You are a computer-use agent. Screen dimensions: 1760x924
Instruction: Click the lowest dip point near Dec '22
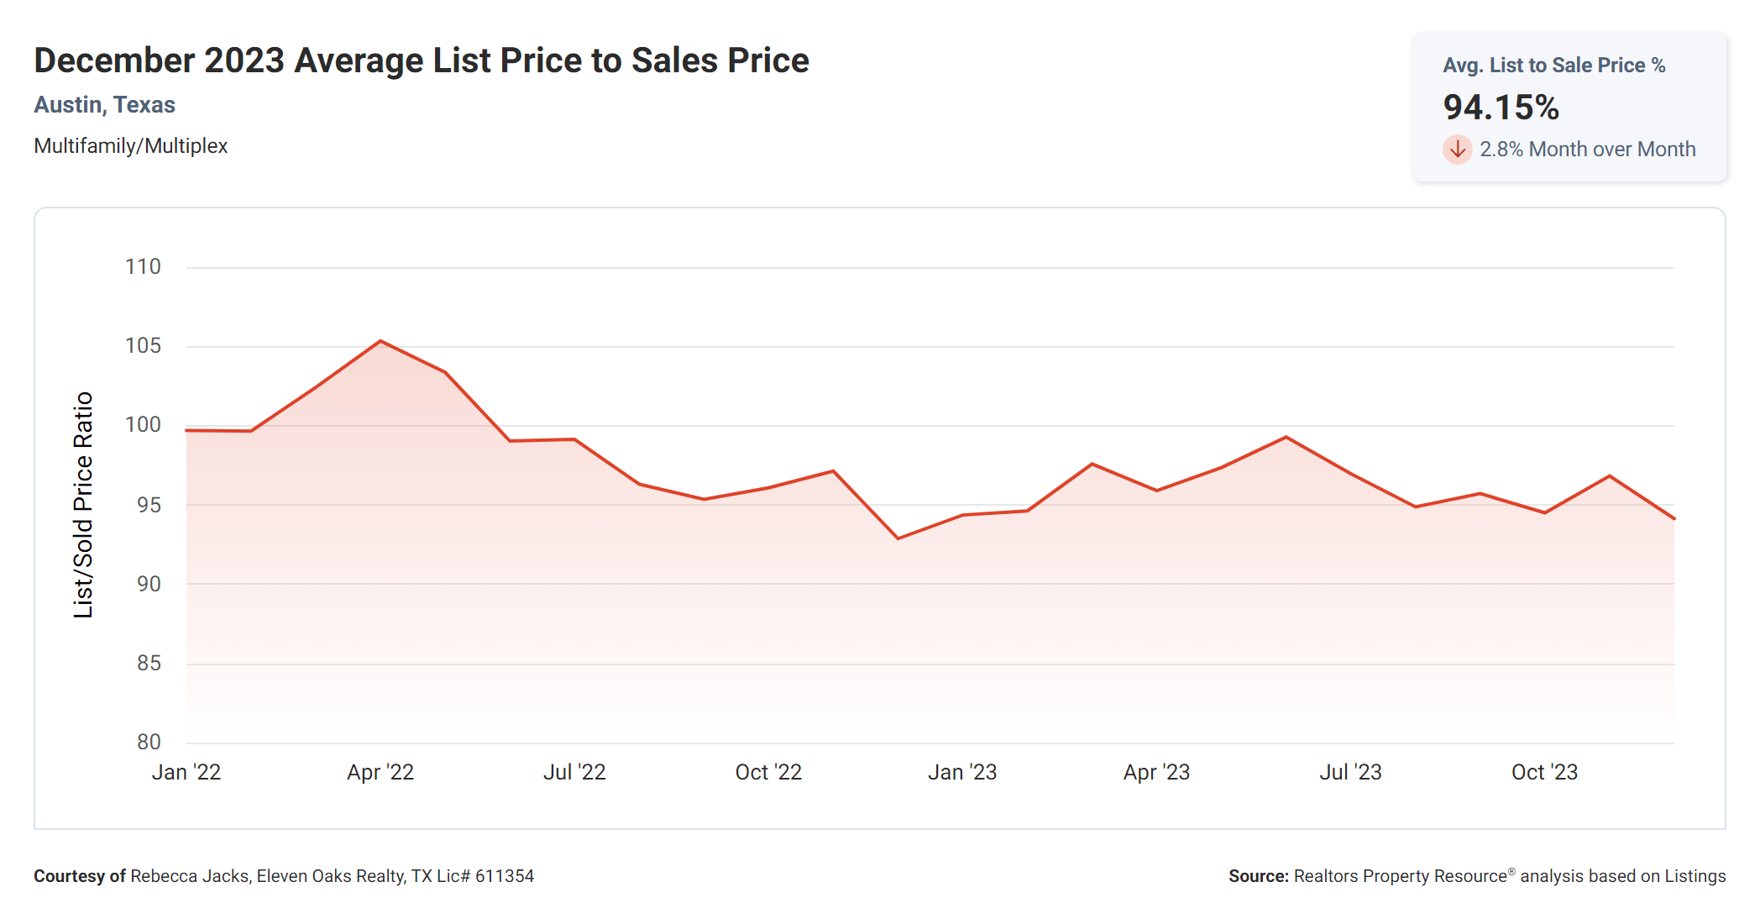pyautogui.click(x=898, y=538)
